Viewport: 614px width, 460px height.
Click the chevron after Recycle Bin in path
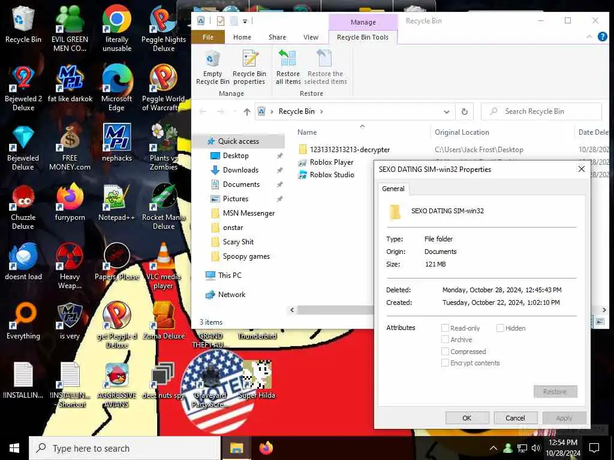(322, 111)
